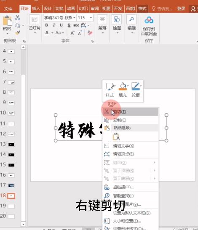The image size is (198, 230).
Task: Open Font dialog launcher in 字体 group
Action: point(92,41)
